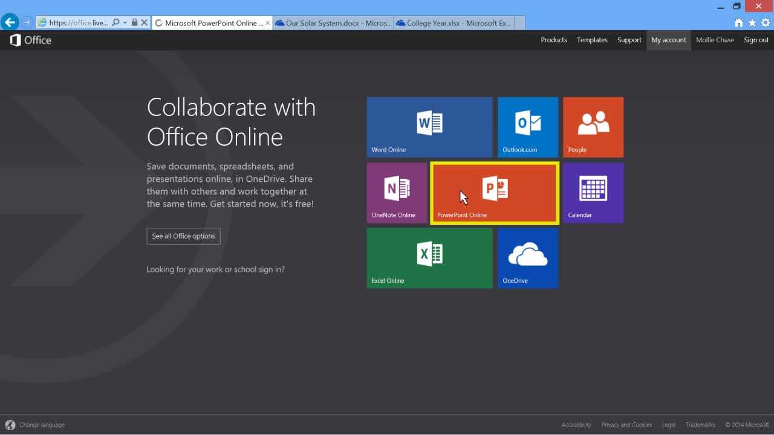
Task: Click the address bar URL field
Action: point(79,23)
